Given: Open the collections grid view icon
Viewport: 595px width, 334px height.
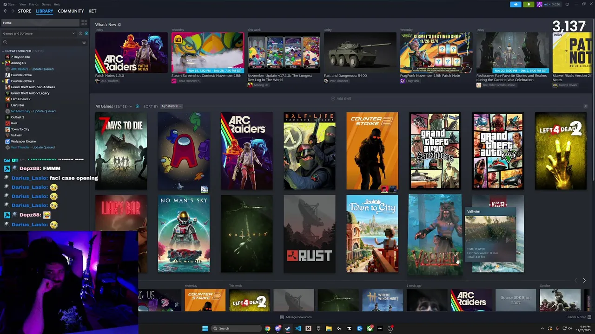Looking at the screenshot, I should (x=84, y=23).
